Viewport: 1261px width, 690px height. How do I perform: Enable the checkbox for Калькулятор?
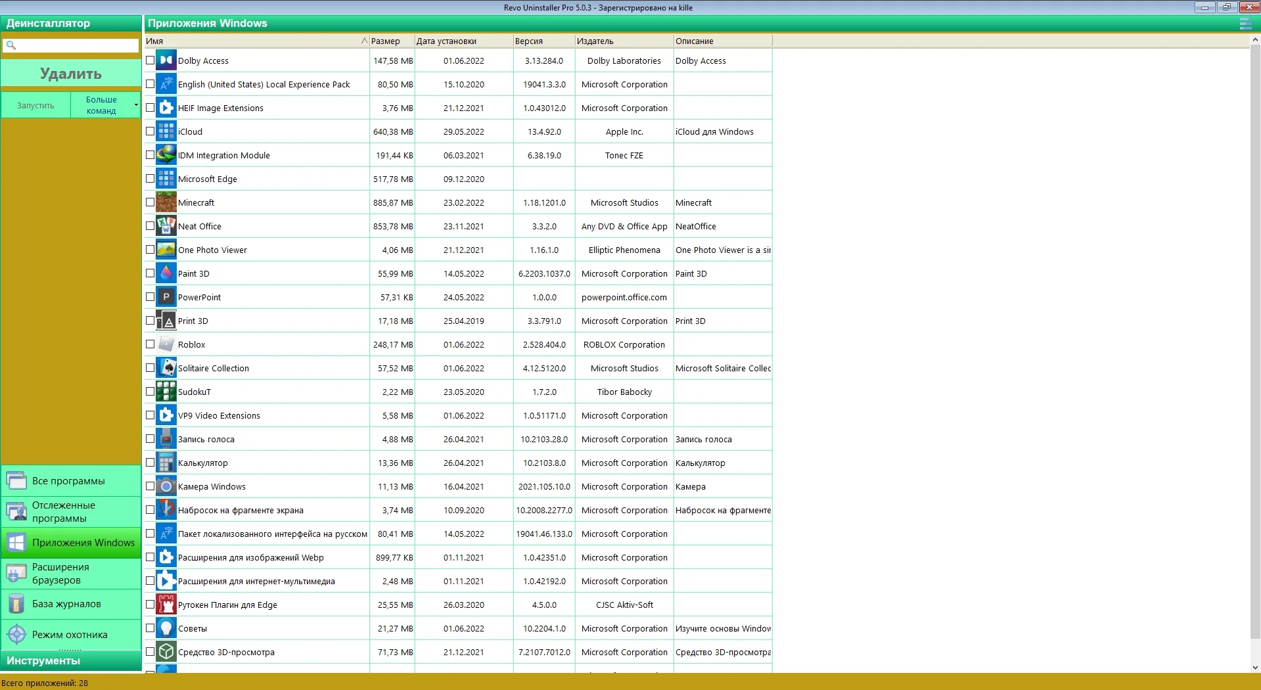[150, 463]
